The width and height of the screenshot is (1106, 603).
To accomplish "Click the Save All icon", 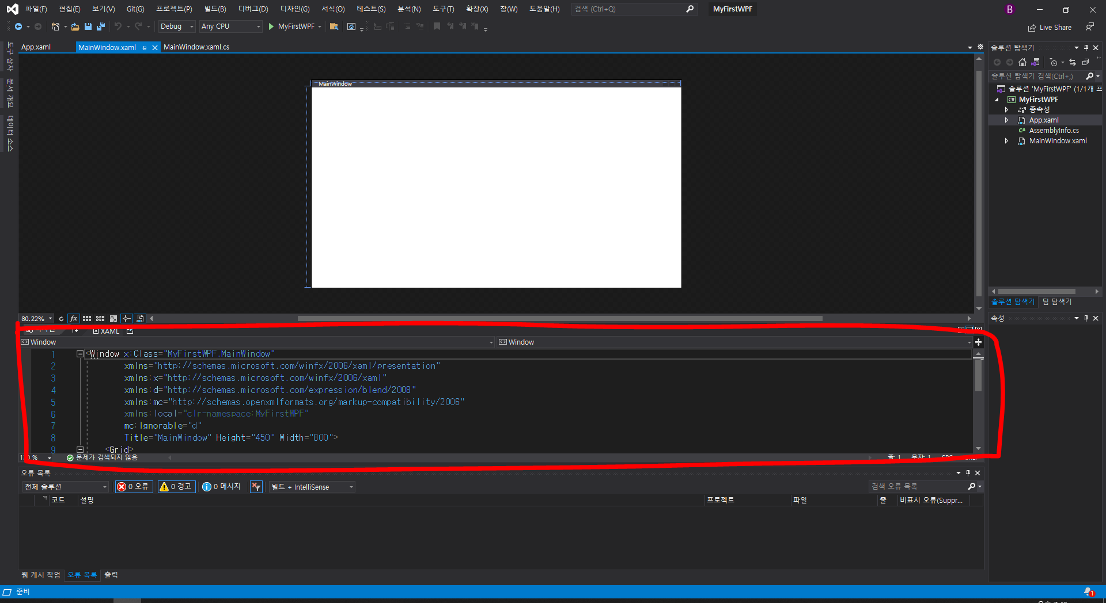I will tap(101, 26).
